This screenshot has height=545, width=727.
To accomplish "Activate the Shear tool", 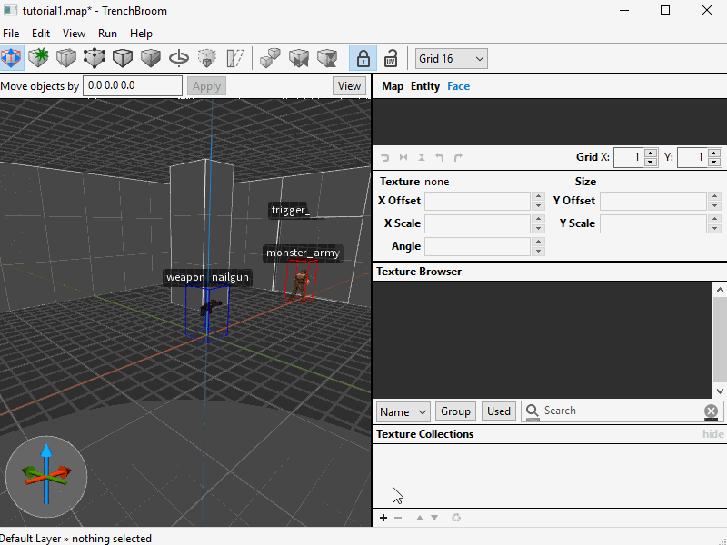I will point(235,58).
